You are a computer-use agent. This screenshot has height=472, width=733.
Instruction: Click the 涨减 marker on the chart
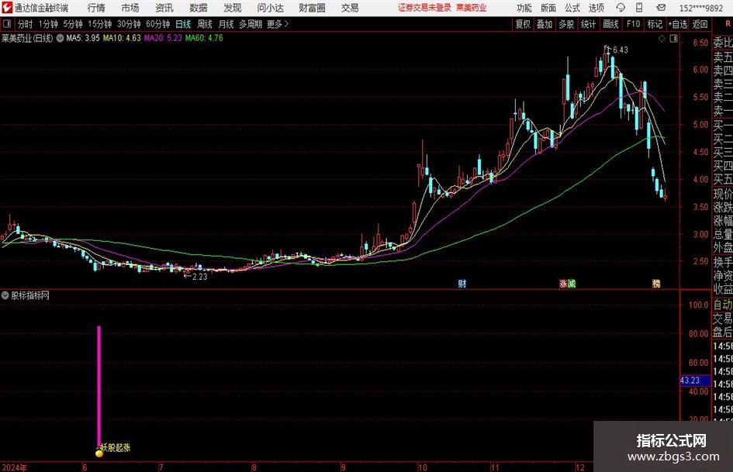pos(567,283)
